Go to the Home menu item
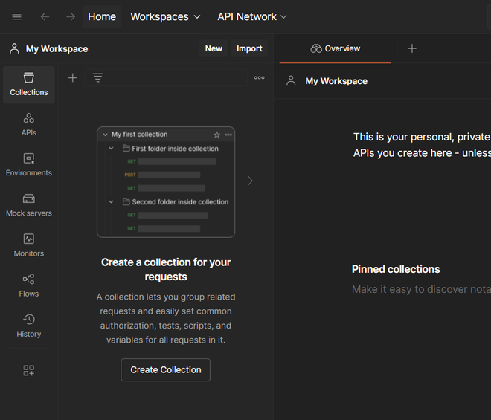 point(102,16)
